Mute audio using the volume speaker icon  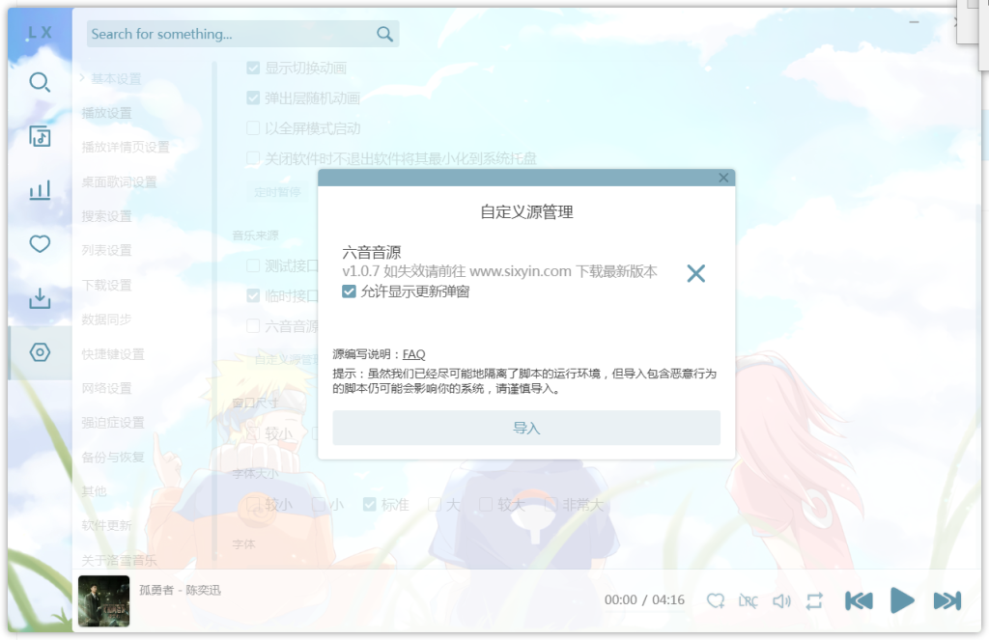click(781, 600)
